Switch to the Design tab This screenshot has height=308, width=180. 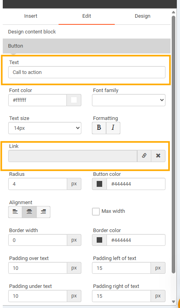click(x=143, y=16)
